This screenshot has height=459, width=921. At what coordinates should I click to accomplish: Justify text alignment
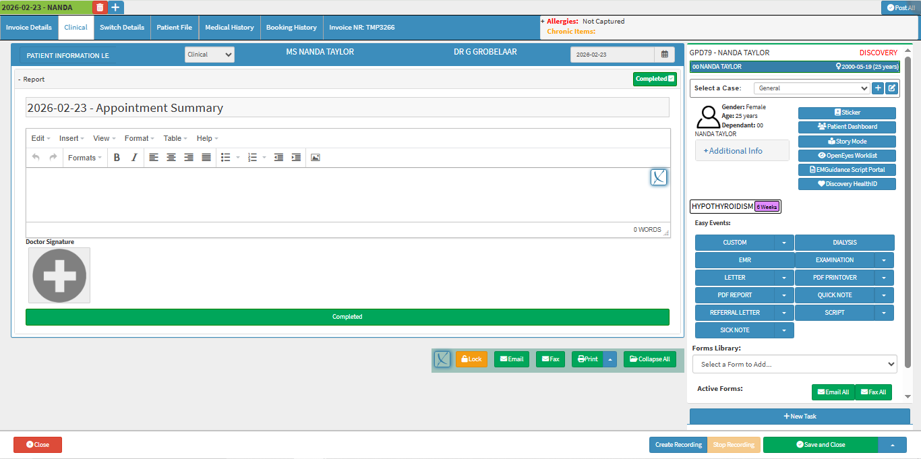206,157
